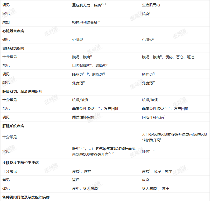Select 心肌炎 in the right column
Image resolution: width=211 pixels, height=201 pixels.
click(x=148, y=40)
